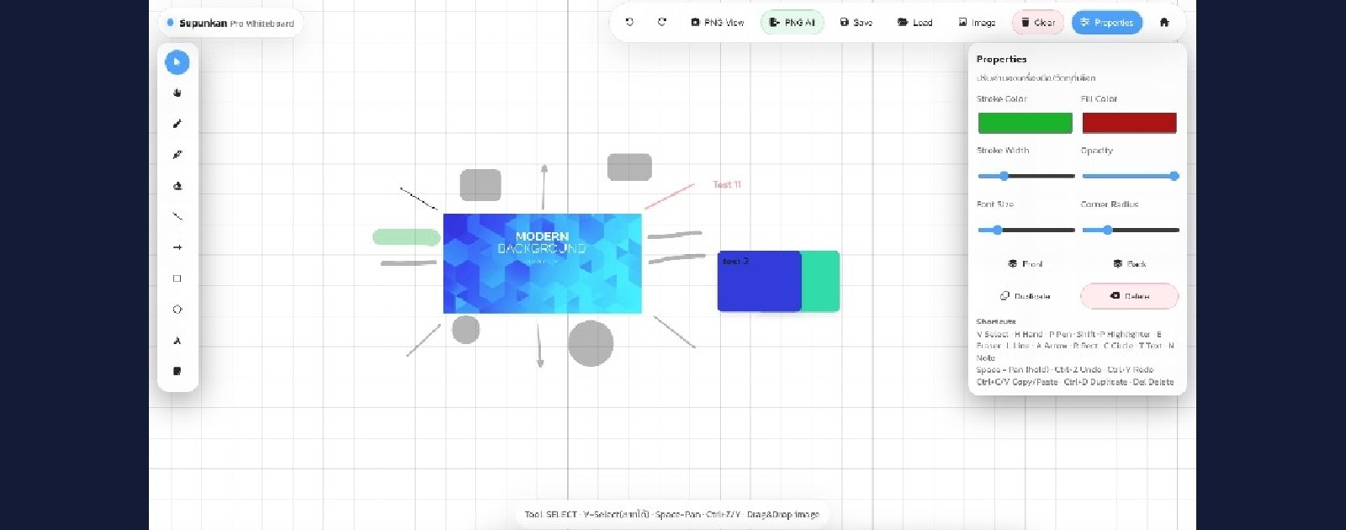The width and height of the screenshot is (1346, 530).
Task: Select the Pen drawing tool
Action: (177, 124)
